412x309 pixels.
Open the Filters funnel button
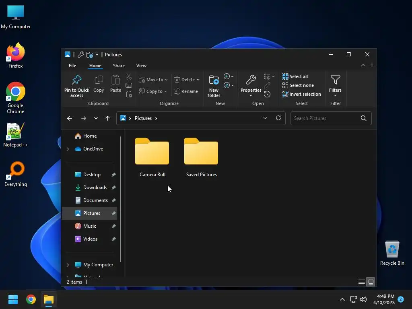pos(335,86)
